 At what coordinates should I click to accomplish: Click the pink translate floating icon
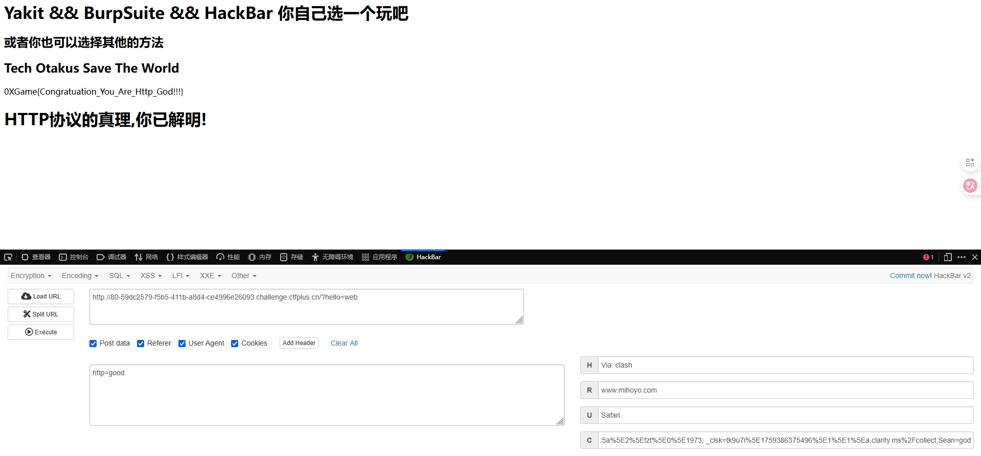click(x=970, y=186)
